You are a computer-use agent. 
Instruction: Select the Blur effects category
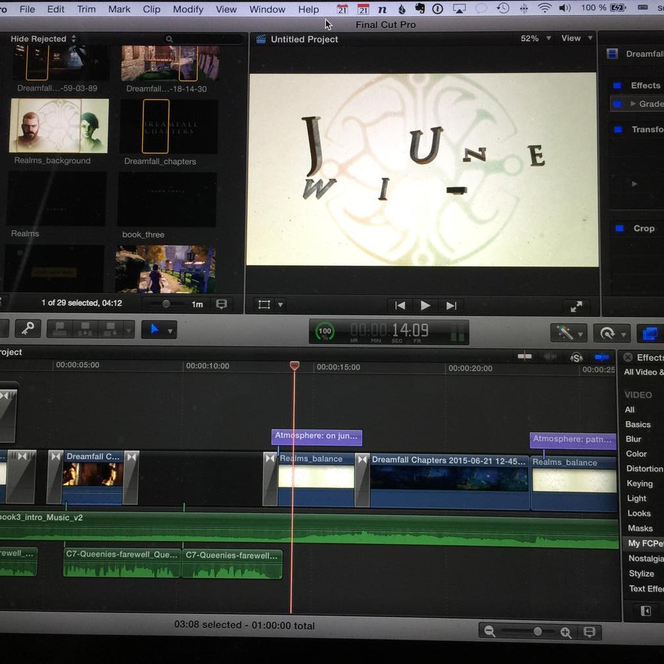point(634,439)
